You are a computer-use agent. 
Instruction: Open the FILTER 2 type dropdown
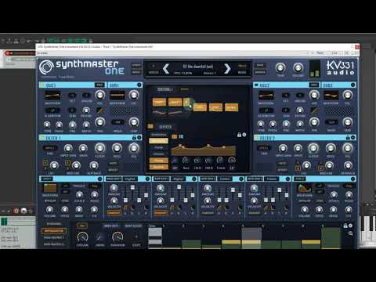[x=264, y=148]
